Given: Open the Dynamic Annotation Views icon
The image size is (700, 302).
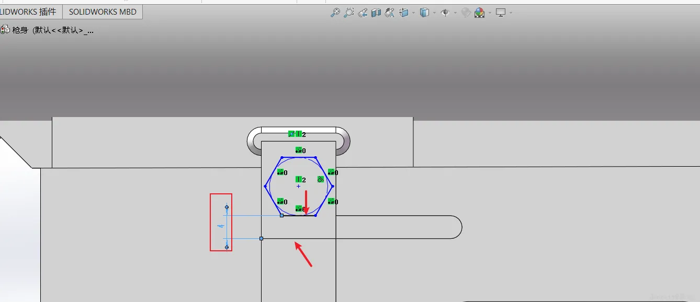Looking at the screenshot, I should 389,13.
